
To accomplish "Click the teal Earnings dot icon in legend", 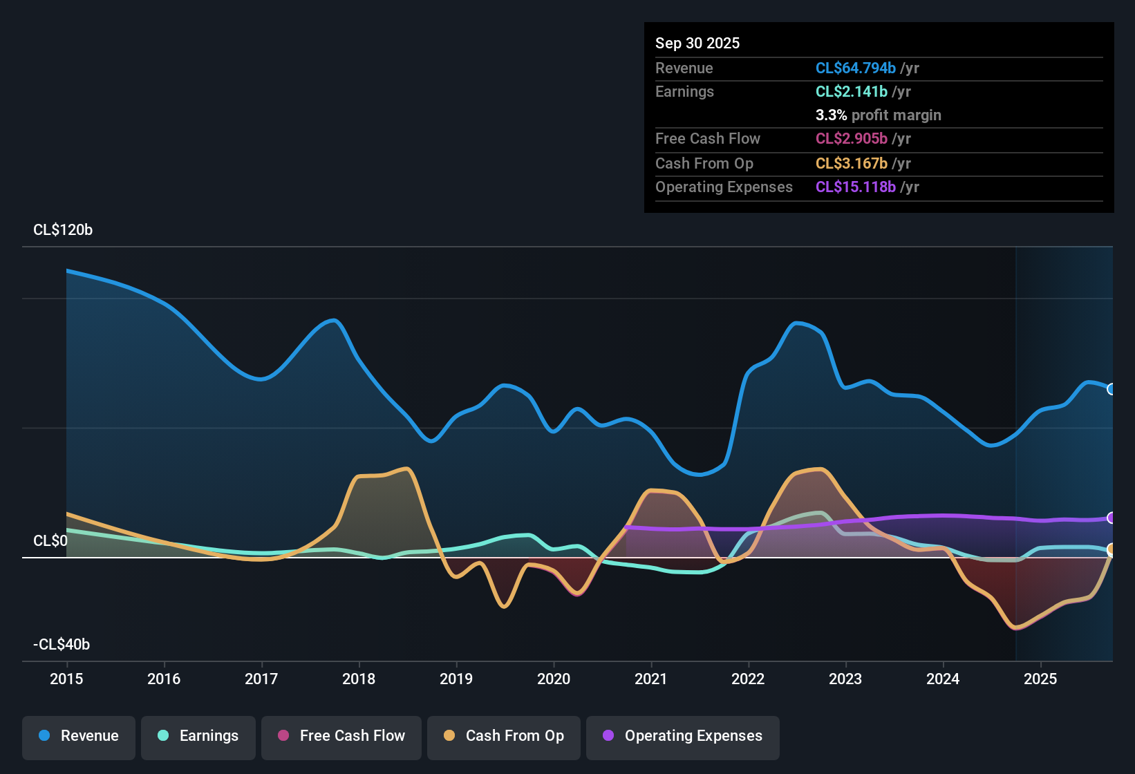I will coord(163,736).
